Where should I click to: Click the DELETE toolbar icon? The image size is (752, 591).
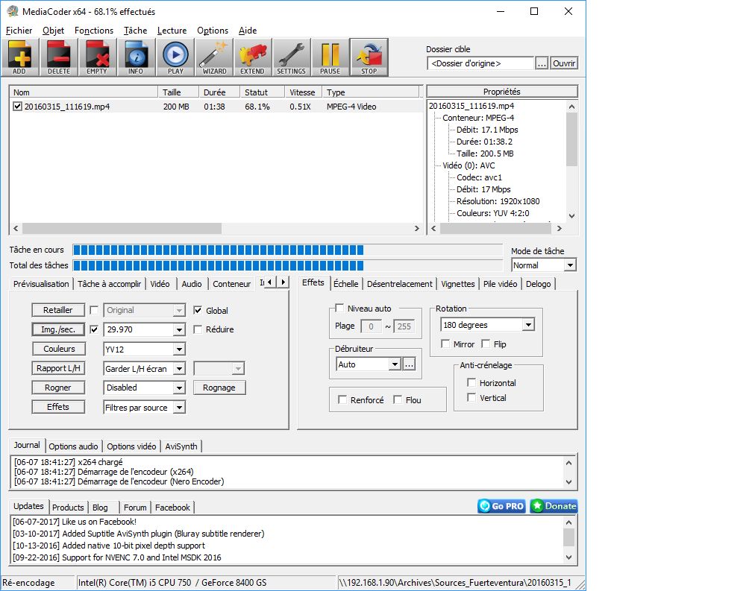tap(58, 57)
